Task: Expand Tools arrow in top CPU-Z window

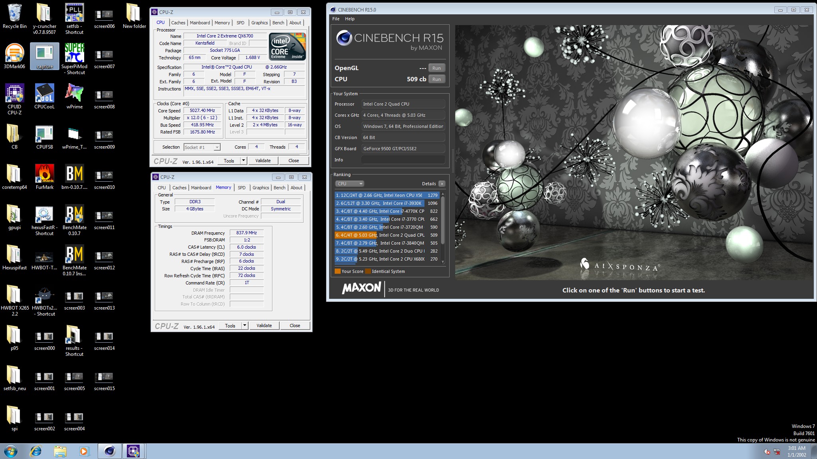Action: pyautogui.click(x=243, y=161)
